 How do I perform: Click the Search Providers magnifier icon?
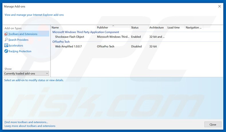6,40
